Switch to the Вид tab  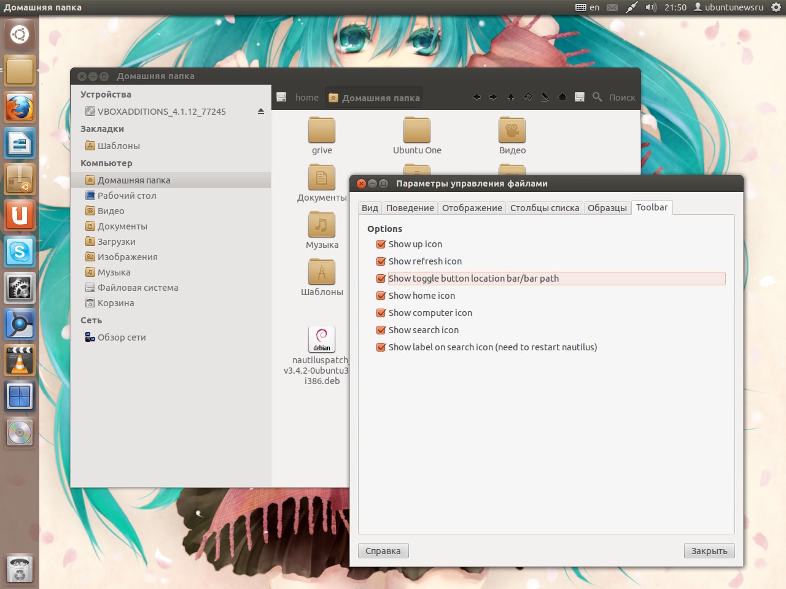click(370, 208)
